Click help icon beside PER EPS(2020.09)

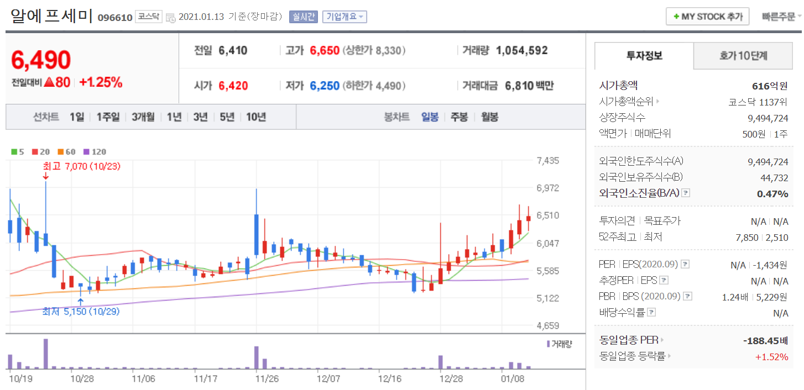click(685, 264)
